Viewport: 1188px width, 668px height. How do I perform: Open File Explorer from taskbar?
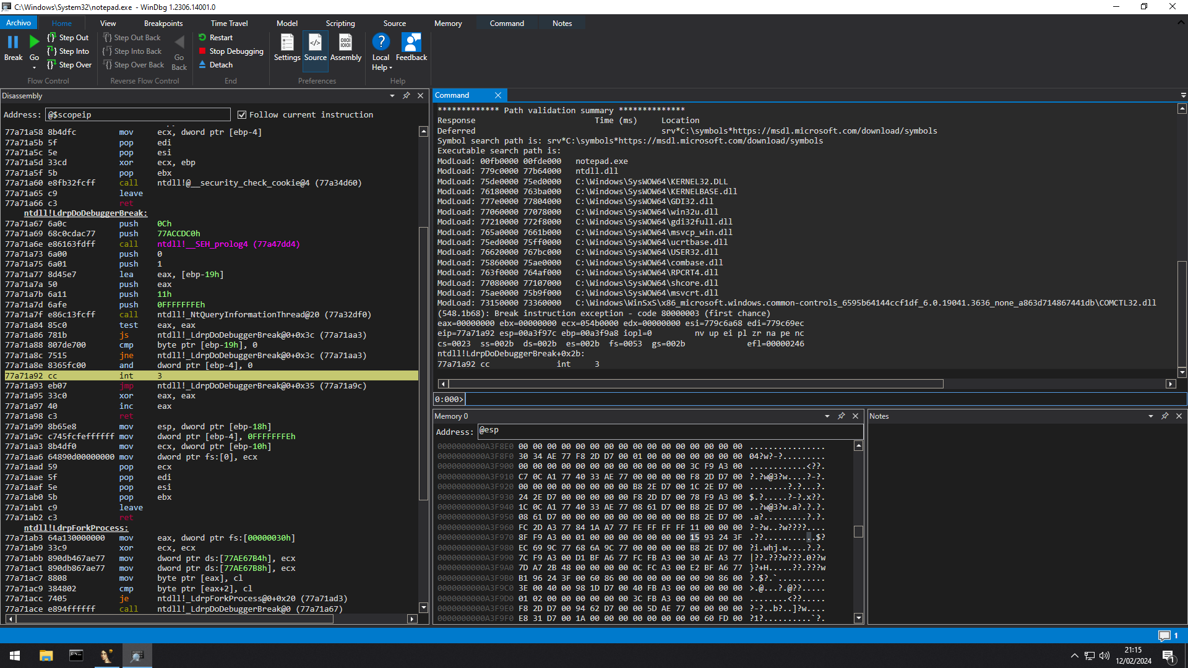(46, 656)
